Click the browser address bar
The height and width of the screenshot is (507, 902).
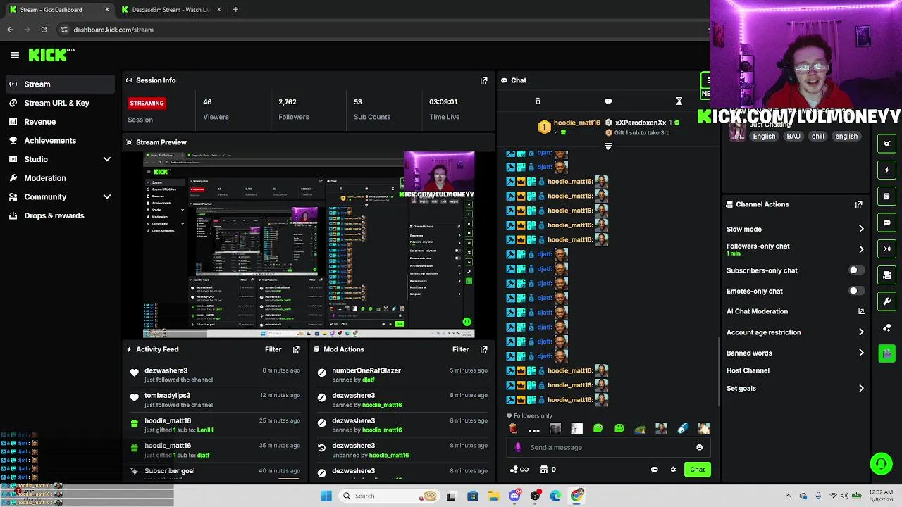[381, 30]
